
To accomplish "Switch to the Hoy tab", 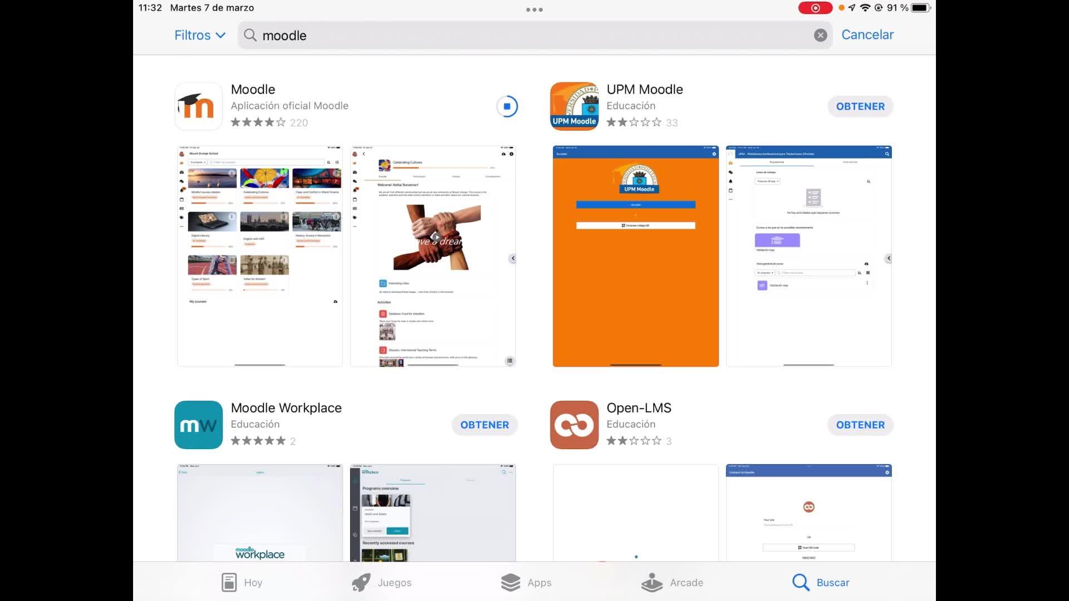I will [242, 582].
